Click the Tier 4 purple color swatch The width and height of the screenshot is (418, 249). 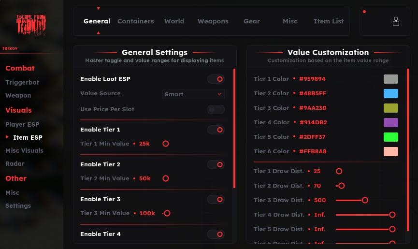[x=390, y=122]
